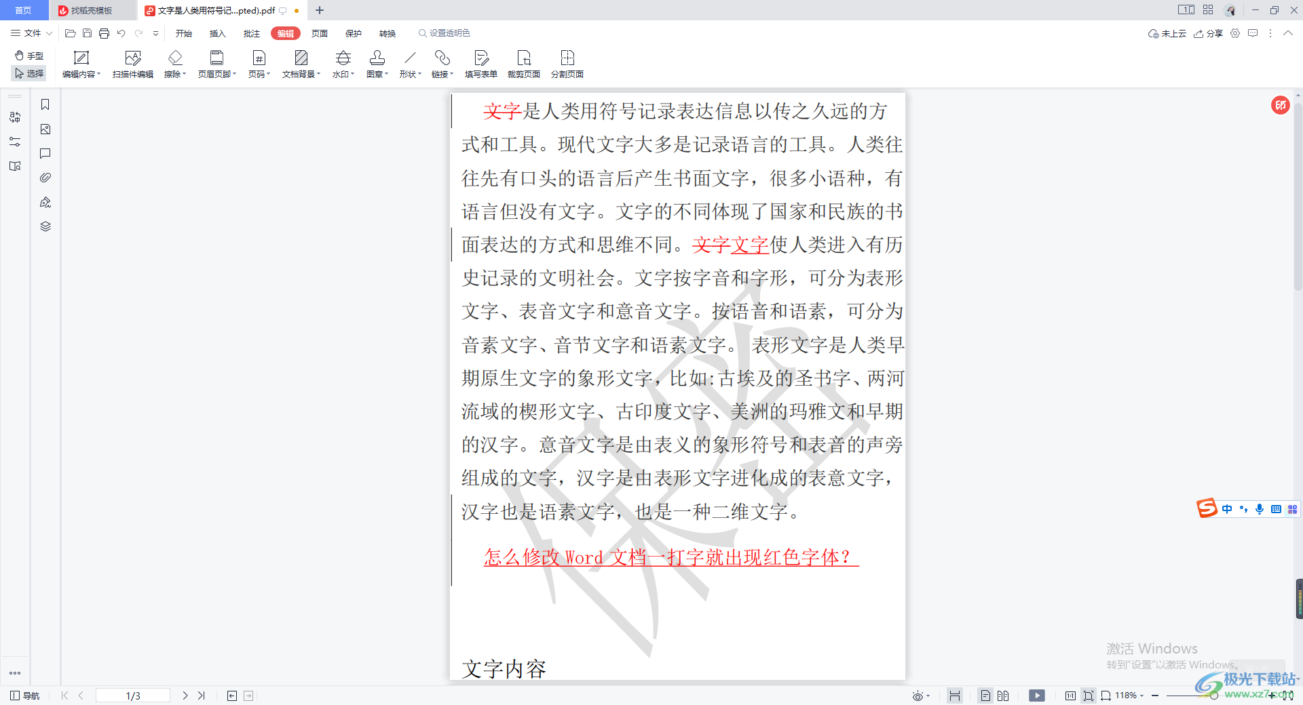This screenshot has width=1303, height=705.
Task: Click the save icon in quick toolbar
Action: pyautogui.click(x=87, y=33)
